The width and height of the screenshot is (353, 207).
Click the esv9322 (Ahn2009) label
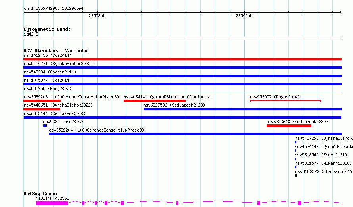point(63,122)
